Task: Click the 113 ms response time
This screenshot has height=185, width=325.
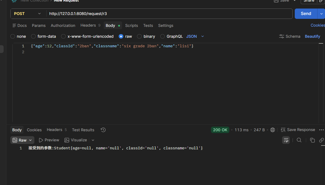Action: (x=241, y=130)
